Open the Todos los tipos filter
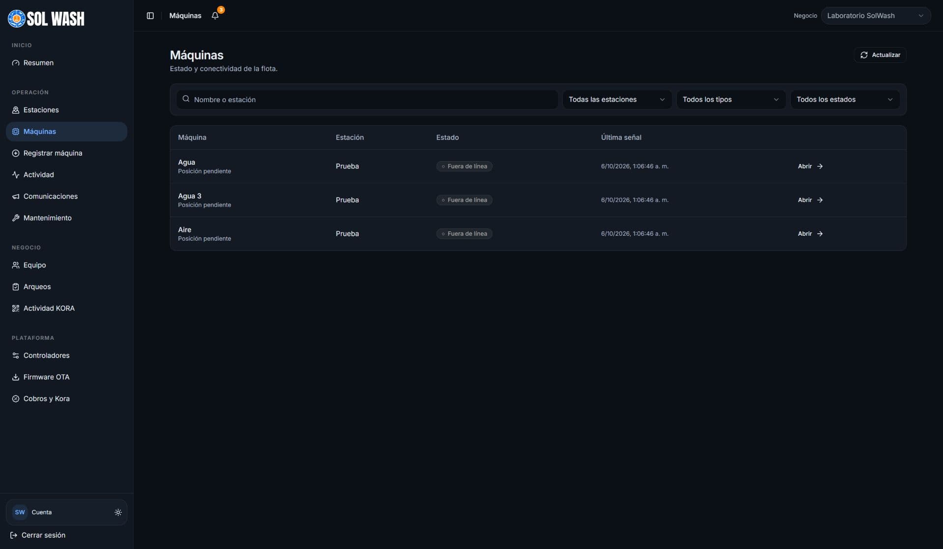943x549 pixels. 731,100
